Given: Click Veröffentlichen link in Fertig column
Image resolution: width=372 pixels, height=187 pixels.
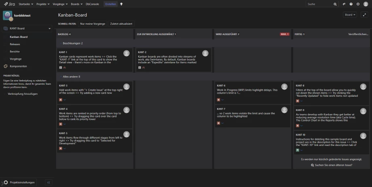Looking at the screenshot, I should coord(358,34).
